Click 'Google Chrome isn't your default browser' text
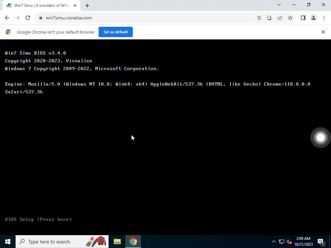The width and height of the screenshot is (331, 248). click(x=56, y=32)
